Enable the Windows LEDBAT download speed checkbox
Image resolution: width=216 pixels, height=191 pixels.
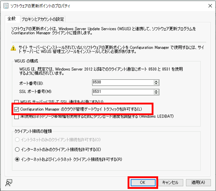17,117
